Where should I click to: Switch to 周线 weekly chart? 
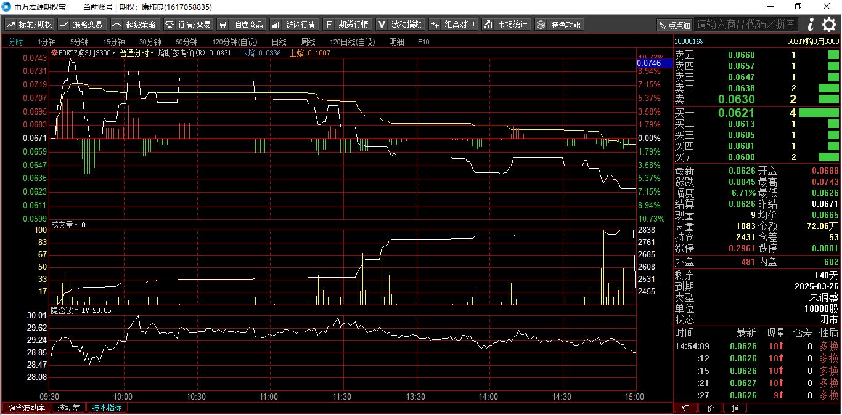(308, 42)
